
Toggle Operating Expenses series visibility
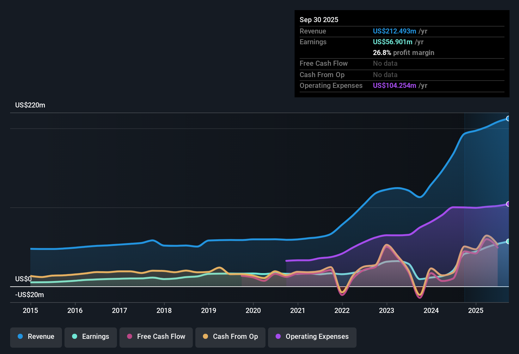tap(312, 337)
